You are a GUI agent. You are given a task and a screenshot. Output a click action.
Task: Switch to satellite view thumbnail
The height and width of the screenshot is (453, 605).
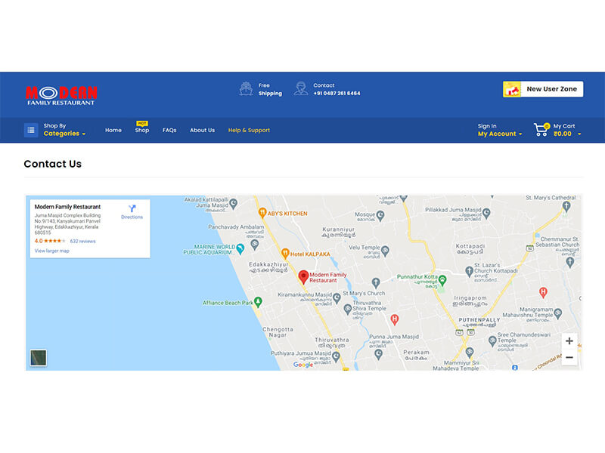coord(39,357)
